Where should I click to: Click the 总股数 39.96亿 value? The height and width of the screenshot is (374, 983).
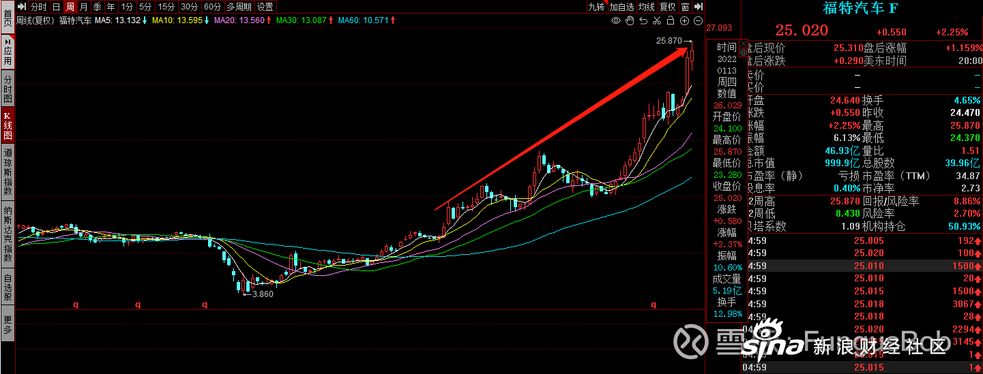(x=963, y=163)
